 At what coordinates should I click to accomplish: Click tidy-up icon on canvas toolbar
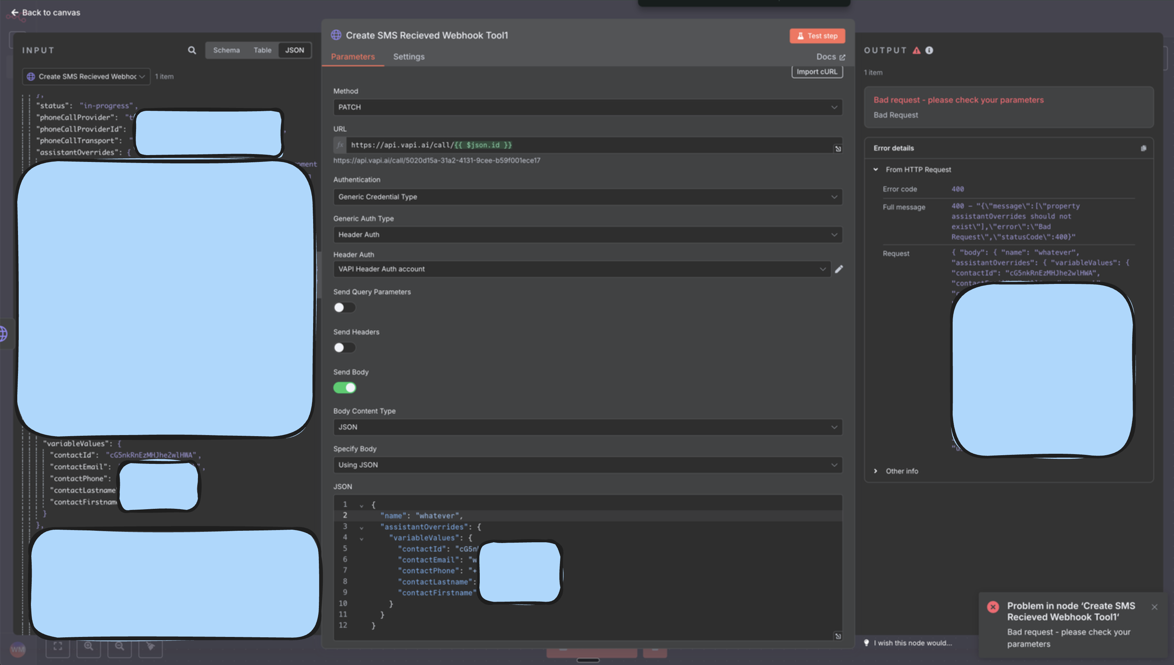tap(150, 646)
